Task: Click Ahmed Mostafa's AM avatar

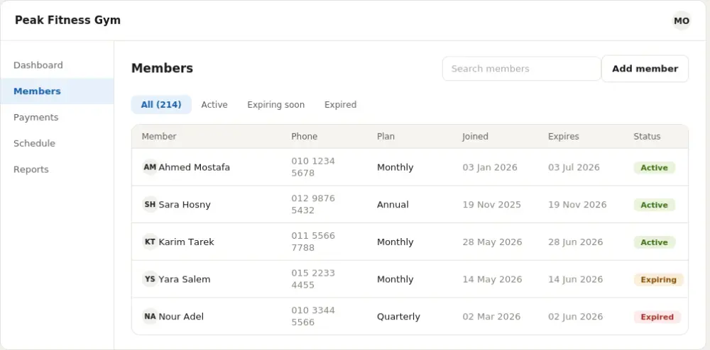Action: pos(150,167)
